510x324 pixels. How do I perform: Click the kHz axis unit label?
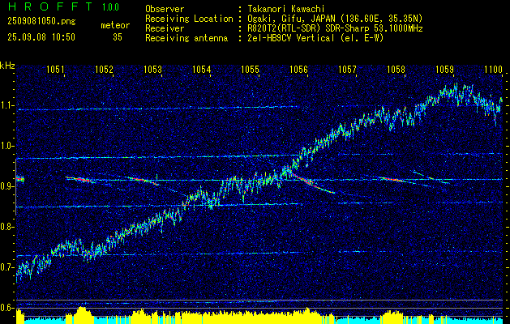point(7,66)
